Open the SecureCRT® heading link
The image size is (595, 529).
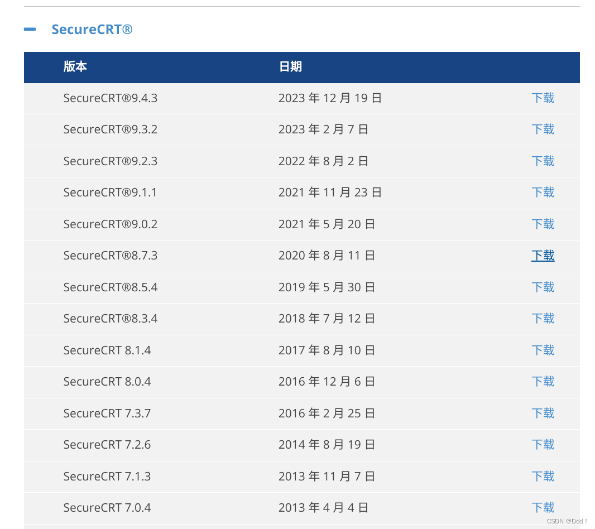92,29
